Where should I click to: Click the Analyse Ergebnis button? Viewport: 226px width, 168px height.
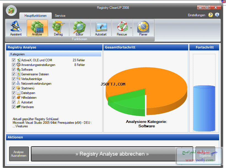click(205, 154)
